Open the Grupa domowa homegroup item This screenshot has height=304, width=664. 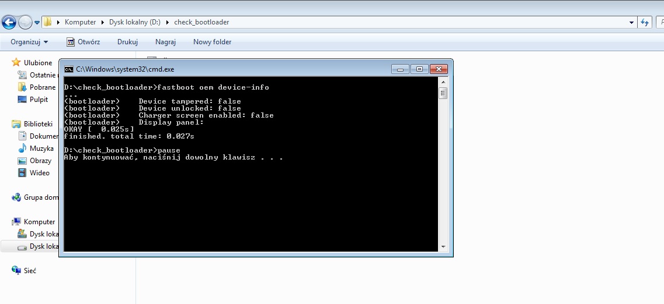[x=40, y=197]
